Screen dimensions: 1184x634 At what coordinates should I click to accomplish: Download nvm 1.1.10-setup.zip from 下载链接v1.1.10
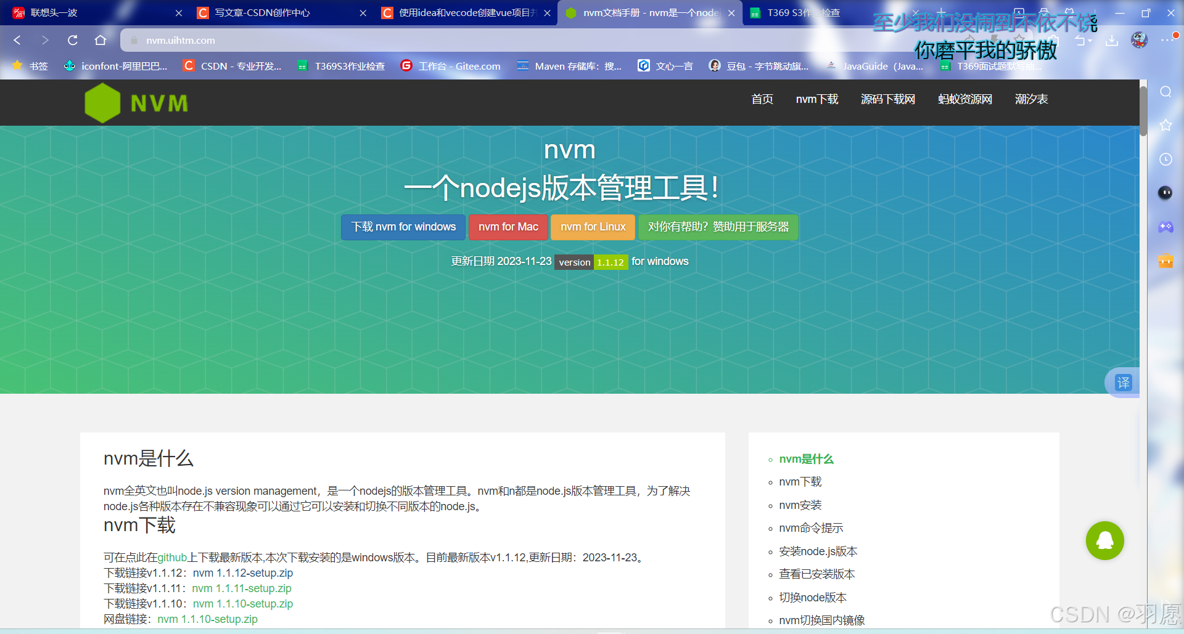(x=243, y=604)
